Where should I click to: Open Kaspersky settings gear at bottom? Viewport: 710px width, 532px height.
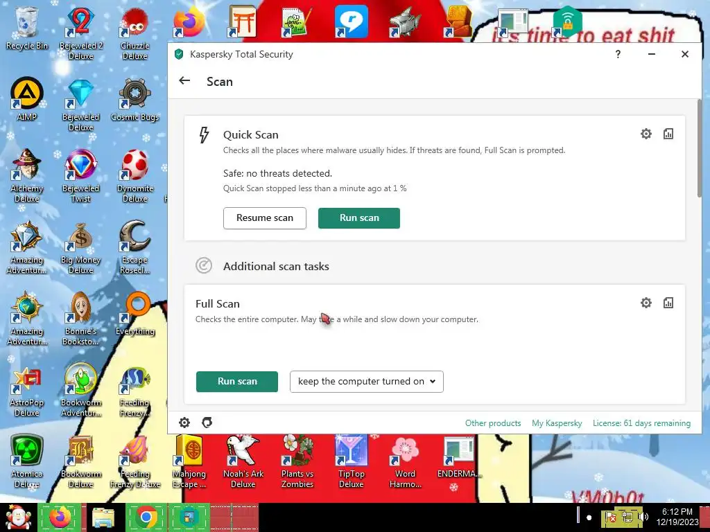(184, 423)
